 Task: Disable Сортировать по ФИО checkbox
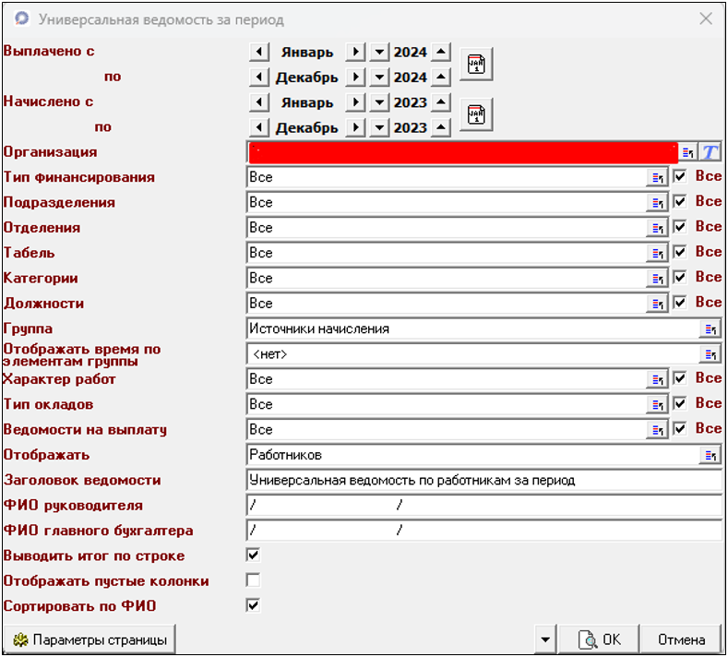[253, 605]
